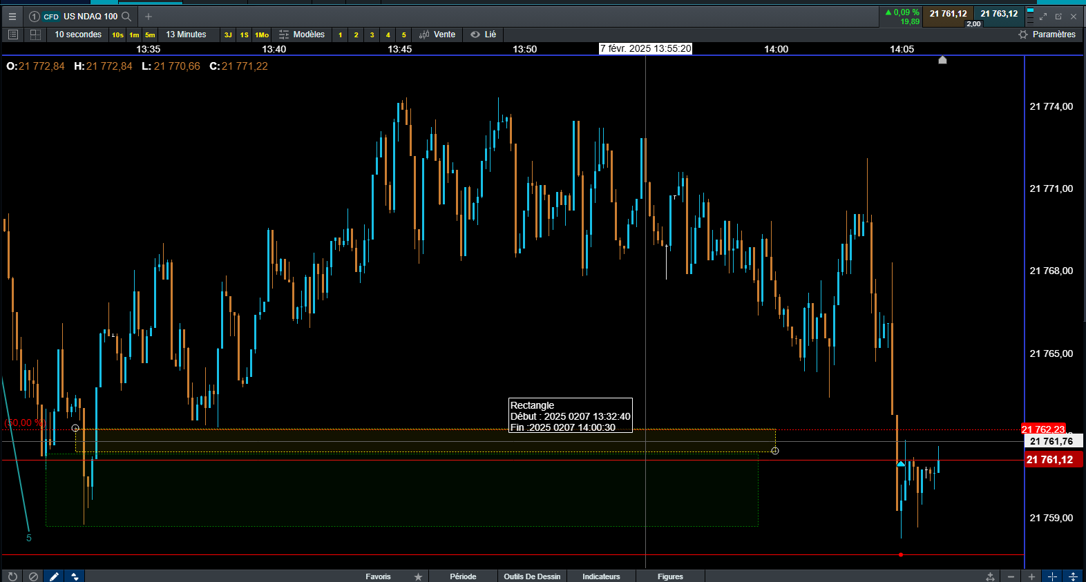This screenshot has height=582, width=1086.
Task: Open the Indicateurs tab
Action: point(601,576)
